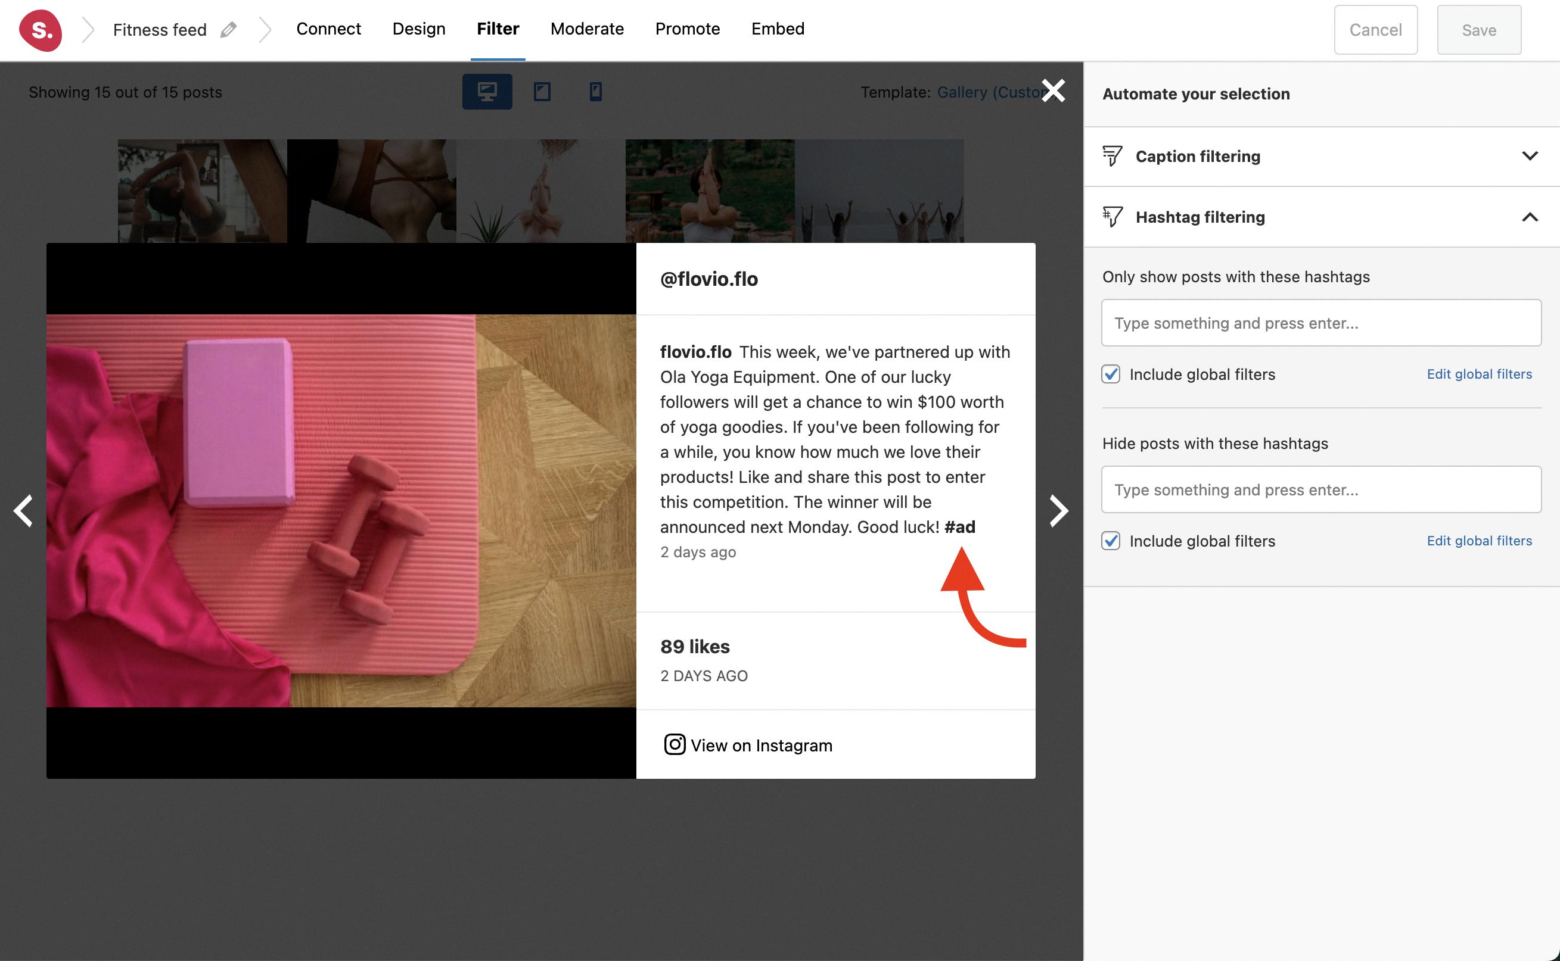
Task: Switch to the Design tab
Action: pos(418,29)
